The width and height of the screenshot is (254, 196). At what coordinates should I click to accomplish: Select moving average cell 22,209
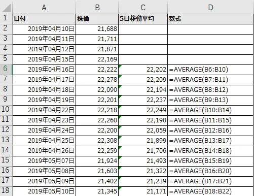[143, 80]
